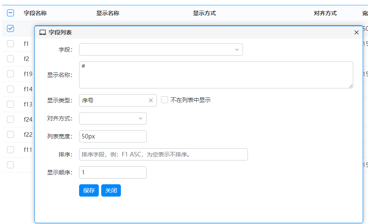368x224 pixels.
Task: Click the 显示方式 column header
Action: [204, 13]
